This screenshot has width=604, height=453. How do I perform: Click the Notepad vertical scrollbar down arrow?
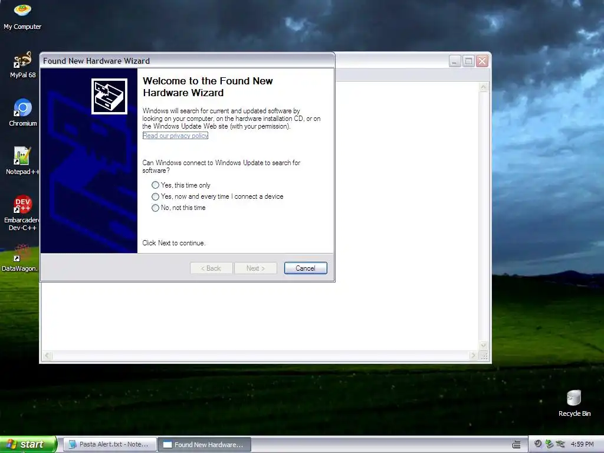[x=483, y=345]
